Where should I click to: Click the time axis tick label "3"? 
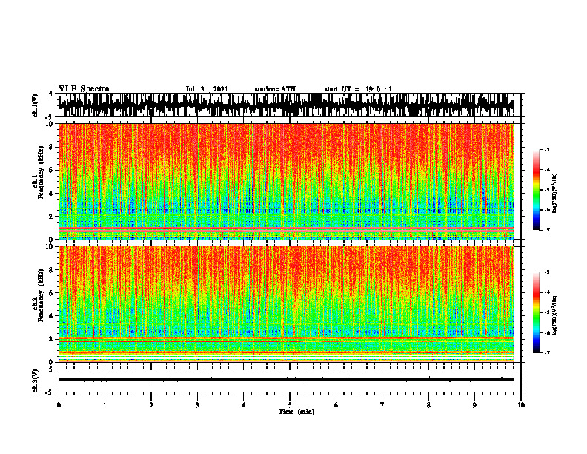coord(197,405)
